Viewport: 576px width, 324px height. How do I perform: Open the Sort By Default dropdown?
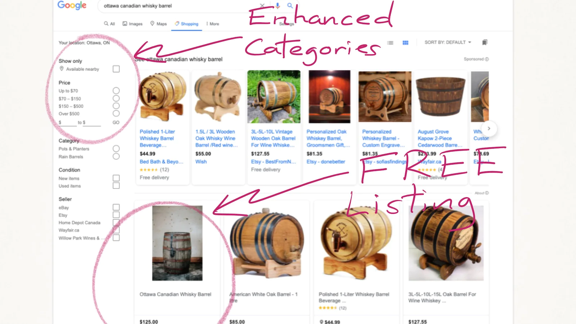point(448,42)
